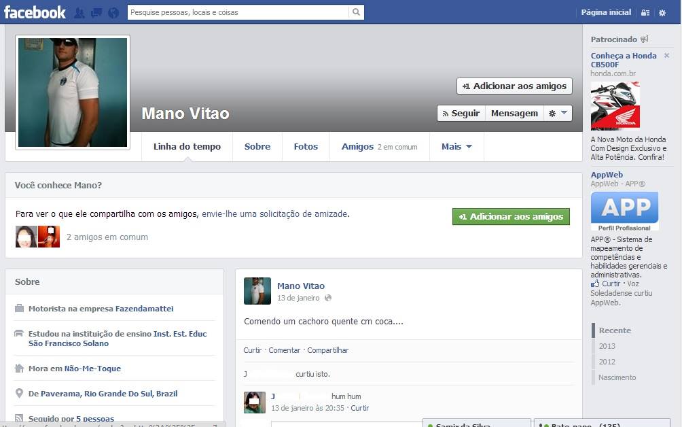Open the messages icon in top bar
The height and width of the screenshot is (427, 682).
click(x=96, y=12)
